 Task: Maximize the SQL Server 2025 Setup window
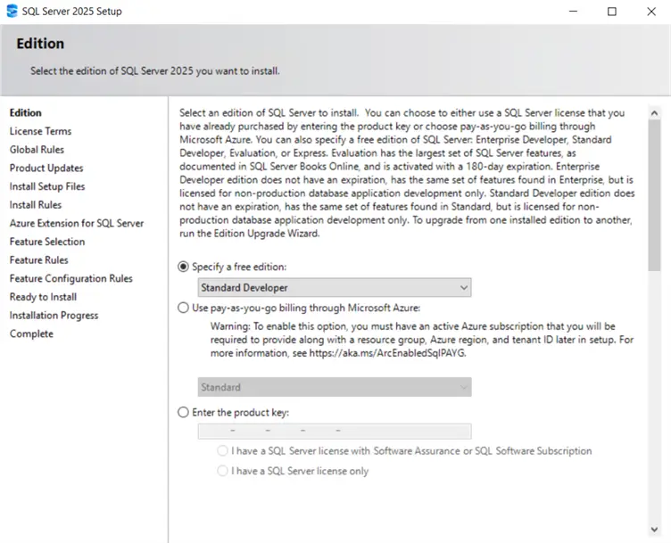pos(612,11)
